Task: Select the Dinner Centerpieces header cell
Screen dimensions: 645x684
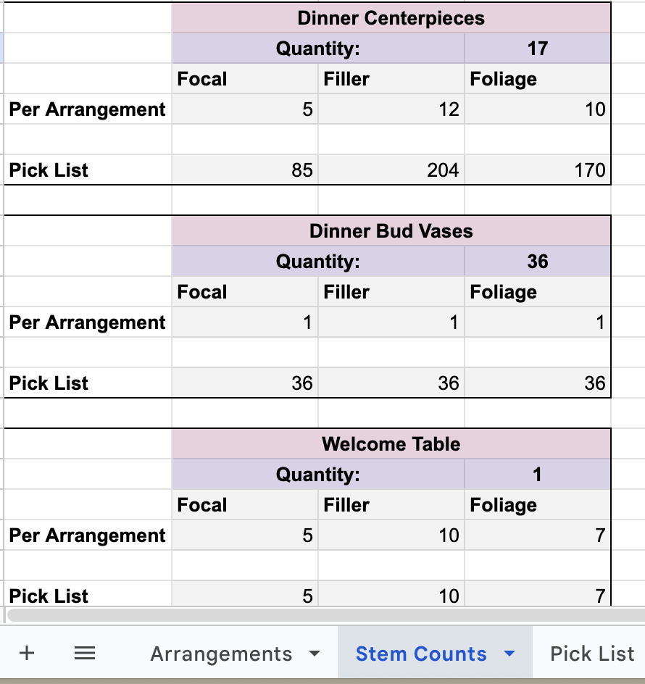Action: pyautogui.click(x=391, y=18)
